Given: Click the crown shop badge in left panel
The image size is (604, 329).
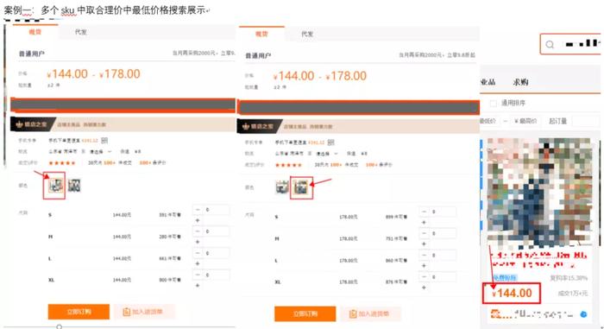Looking at the screenshot, I should (x=32, y=124).
